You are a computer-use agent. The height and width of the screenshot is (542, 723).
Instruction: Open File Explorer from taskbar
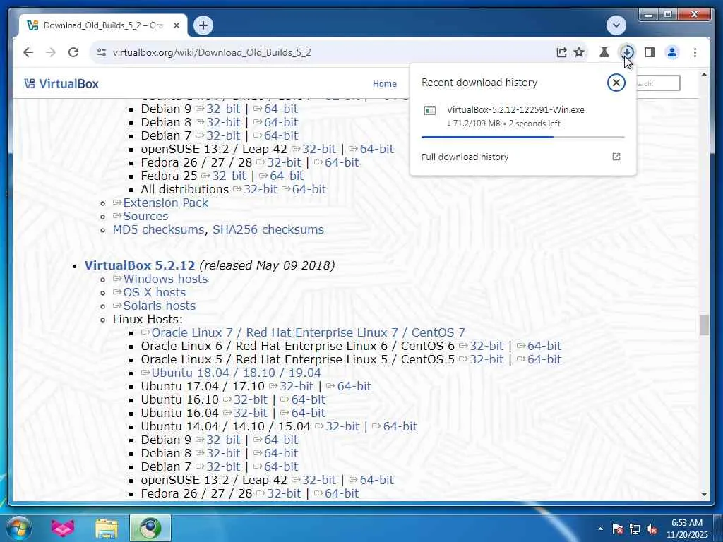[106, 528]
